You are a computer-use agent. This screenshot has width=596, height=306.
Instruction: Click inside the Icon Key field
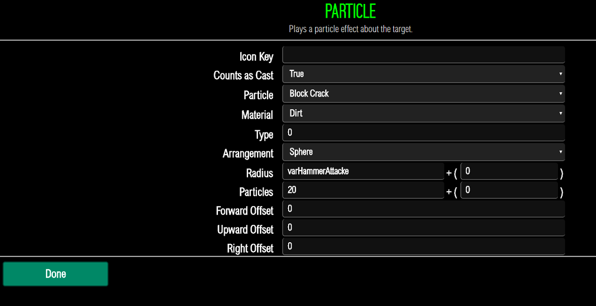tap(423, 54)
